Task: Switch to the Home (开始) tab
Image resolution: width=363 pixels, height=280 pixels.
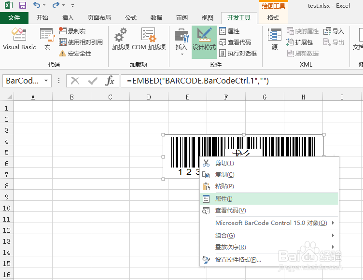Action: click(x=42, y=18)
